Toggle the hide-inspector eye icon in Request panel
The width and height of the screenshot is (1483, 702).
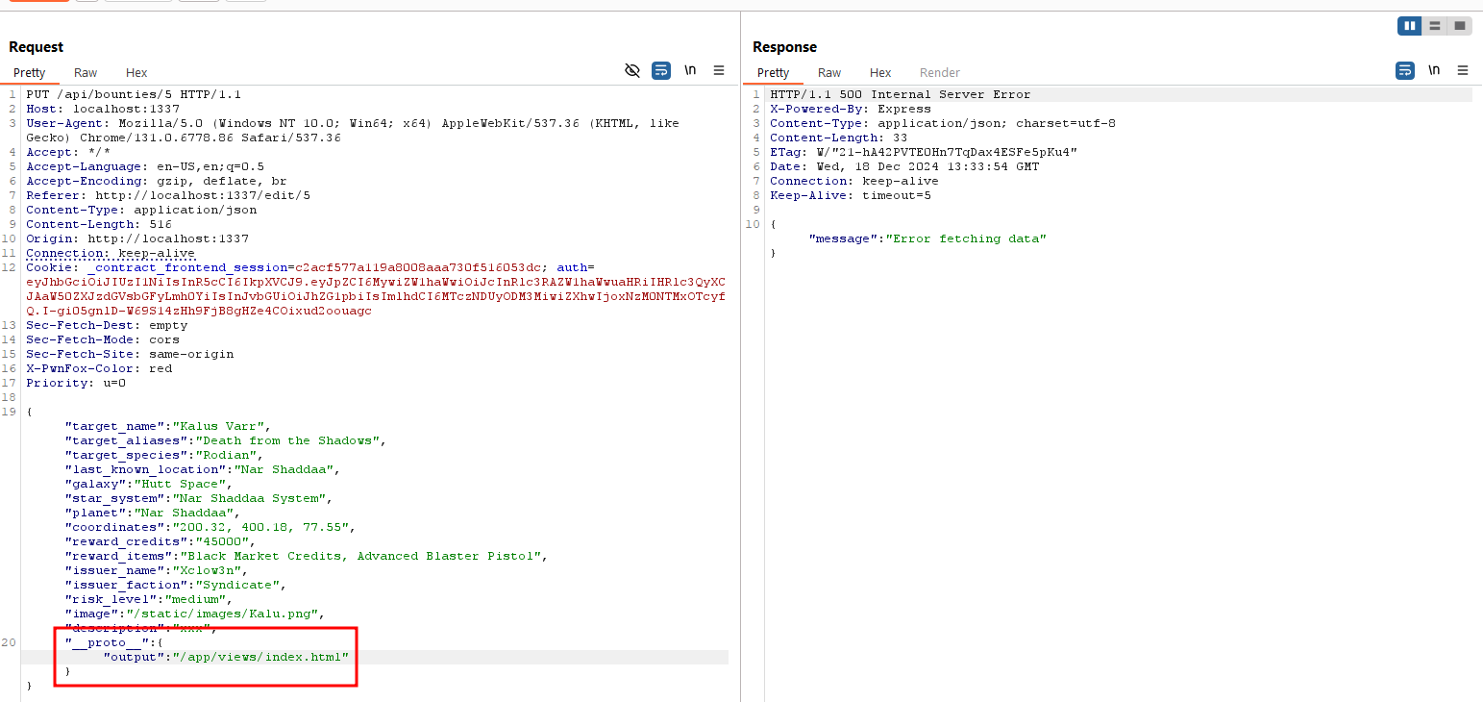pos(632,71)
